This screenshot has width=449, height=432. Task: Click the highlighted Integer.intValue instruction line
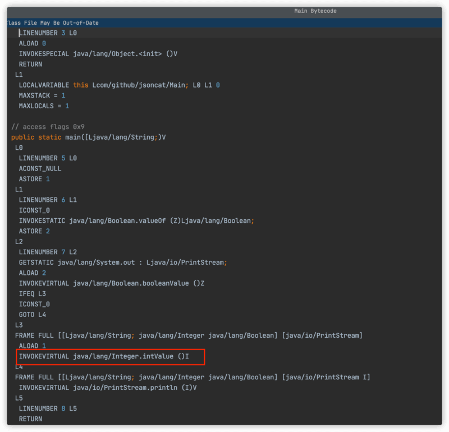click(109, 356)
